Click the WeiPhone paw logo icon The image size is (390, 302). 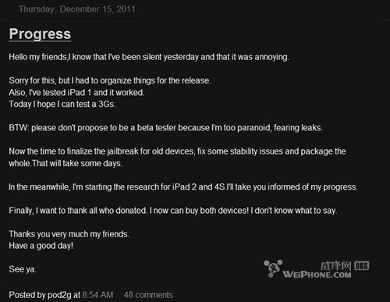pyautogui.click(x=273, y=268)
